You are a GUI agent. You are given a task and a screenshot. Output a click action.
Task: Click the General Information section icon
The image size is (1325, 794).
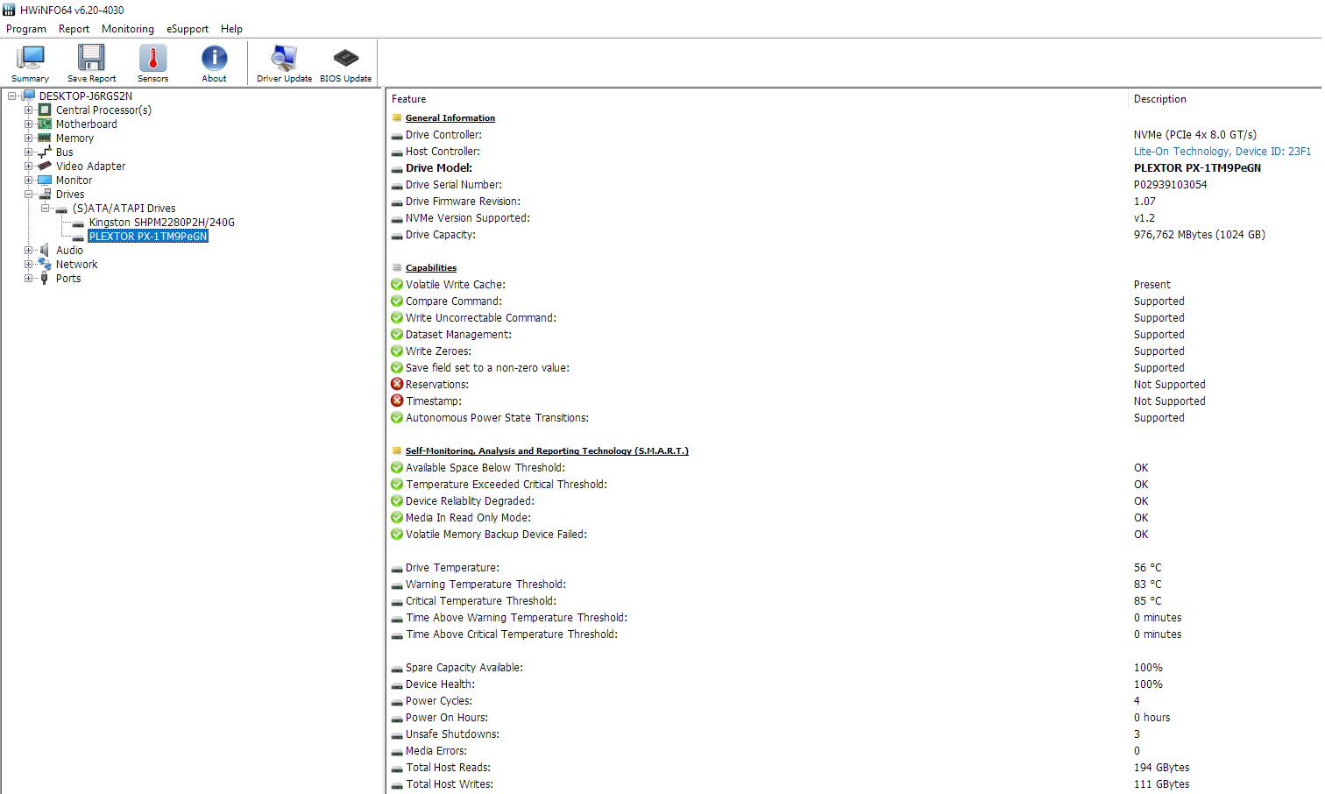point(397,118)
